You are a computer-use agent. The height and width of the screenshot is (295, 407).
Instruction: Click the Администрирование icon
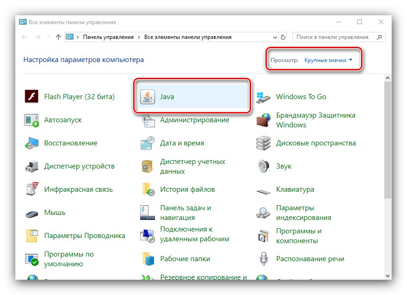click(x=148, y=121)
